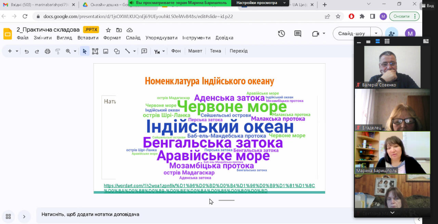The height and width of the screenshot is (224, 438).
Task: Click the Тема toolbar button
Action: pyautogui.click(x=215, y=51)
